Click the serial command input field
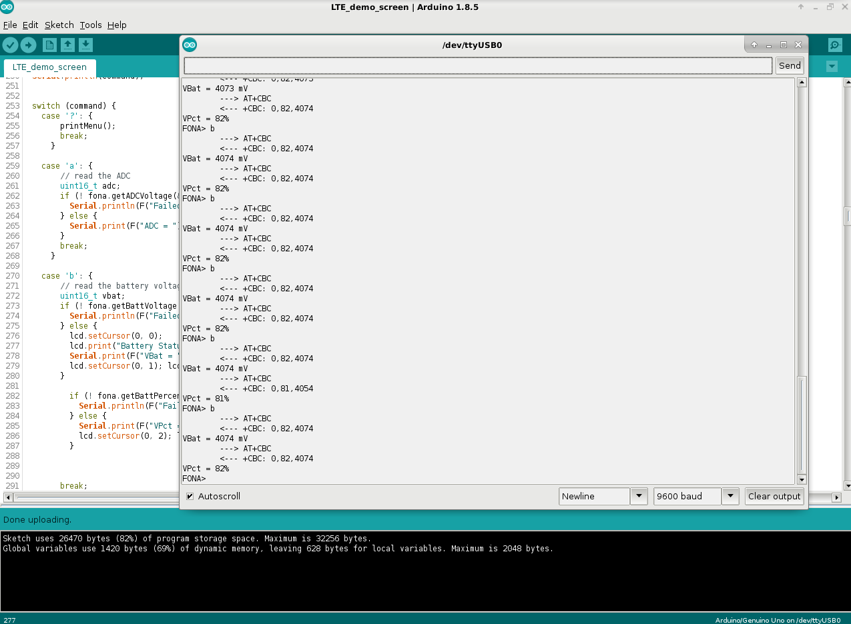This screenshot has width=851, height=624. 478,65
